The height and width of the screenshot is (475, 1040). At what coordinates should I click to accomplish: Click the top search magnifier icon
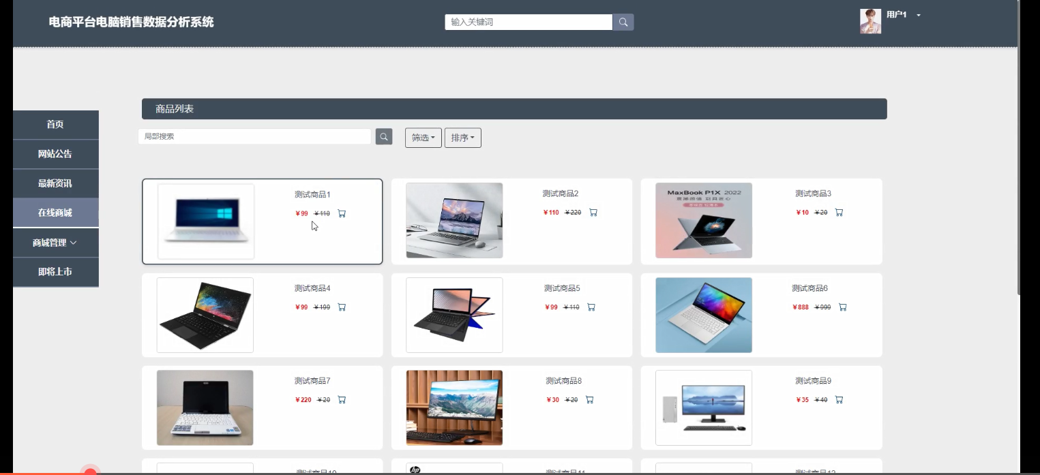(623, 22)
